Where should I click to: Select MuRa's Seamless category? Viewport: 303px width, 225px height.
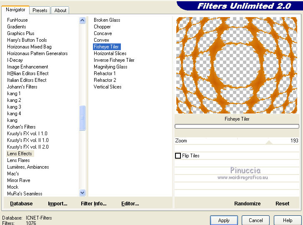coord(25,193)
